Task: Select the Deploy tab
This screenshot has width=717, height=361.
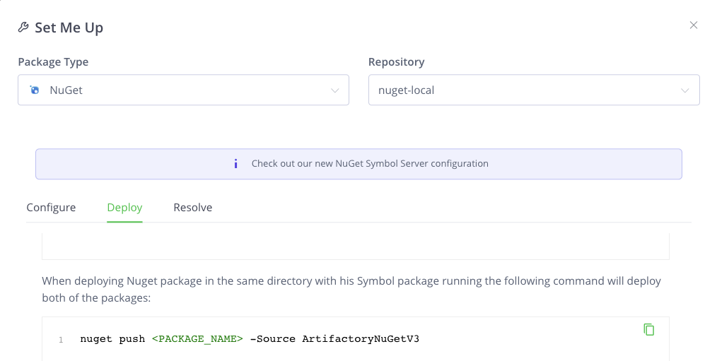Action: point(124,208)
